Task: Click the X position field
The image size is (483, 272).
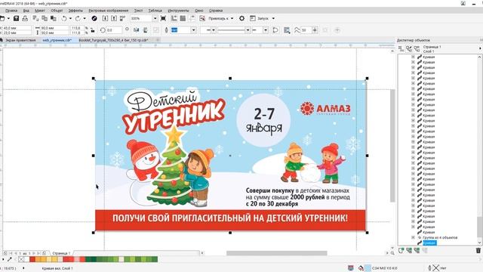Action: [x=17, y=28]
